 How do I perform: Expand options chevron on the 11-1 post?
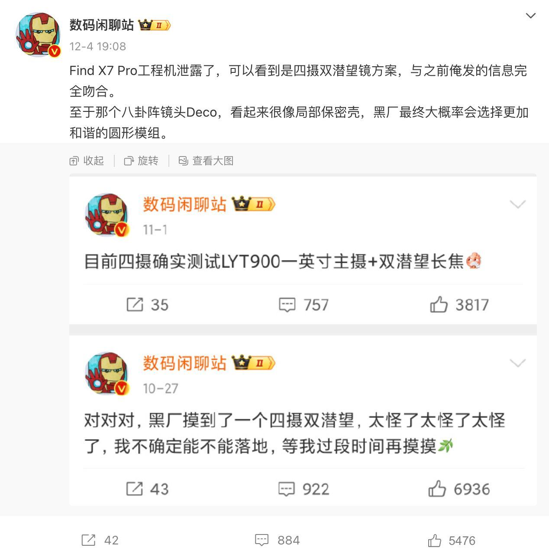point(518,204)
